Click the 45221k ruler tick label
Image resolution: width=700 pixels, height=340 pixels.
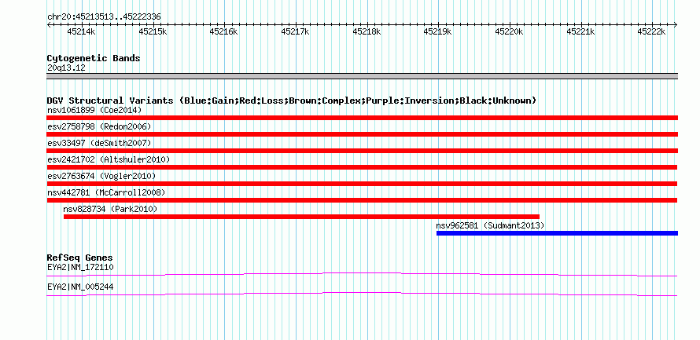pyautogui.click(x=580, y=31)
